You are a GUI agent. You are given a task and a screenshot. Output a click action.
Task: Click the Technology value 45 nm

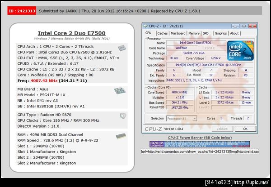click(174, 58)
